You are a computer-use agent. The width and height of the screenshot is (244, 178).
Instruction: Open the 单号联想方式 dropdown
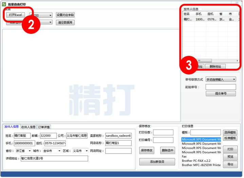[x=221, y=80]
